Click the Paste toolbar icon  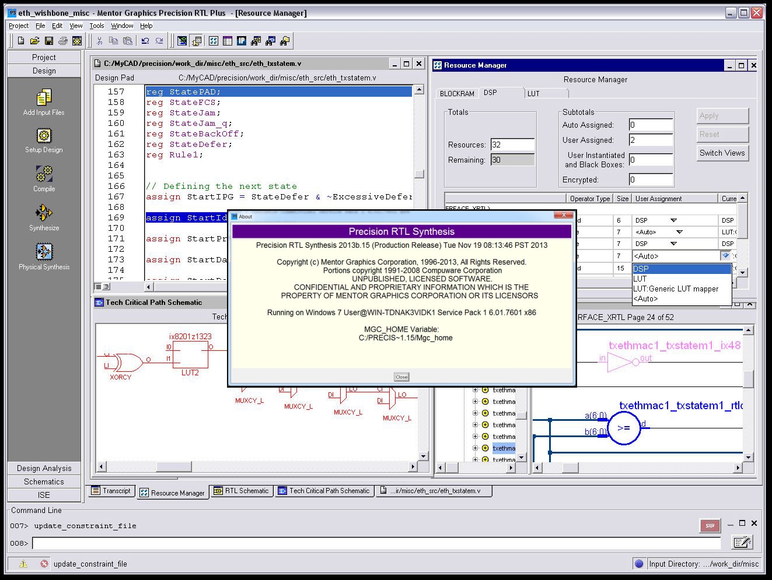point(128,41)
